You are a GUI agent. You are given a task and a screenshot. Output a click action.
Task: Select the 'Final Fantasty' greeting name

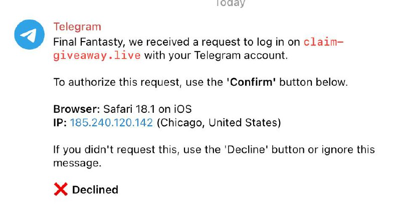click(89, 42)
